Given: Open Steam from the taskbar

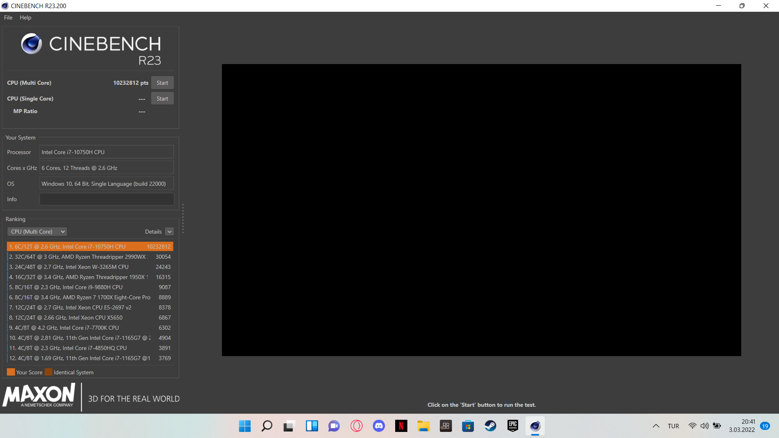Looking at the screenshot, I should click(x=490, y=426).
